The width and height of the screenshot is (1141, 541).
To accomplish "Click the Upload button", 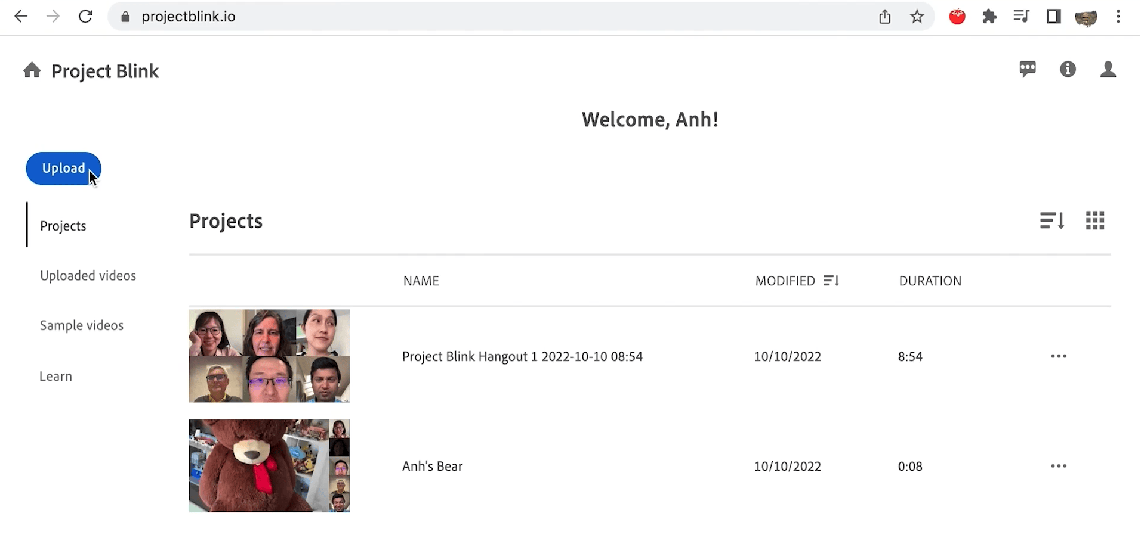I will pos(63,168).
